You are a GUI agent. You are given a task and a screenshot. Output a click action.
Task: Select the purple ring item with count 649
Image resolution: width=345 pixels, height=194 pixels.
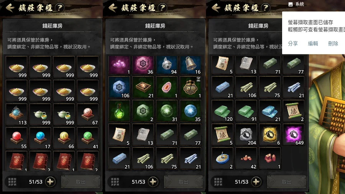294,135
